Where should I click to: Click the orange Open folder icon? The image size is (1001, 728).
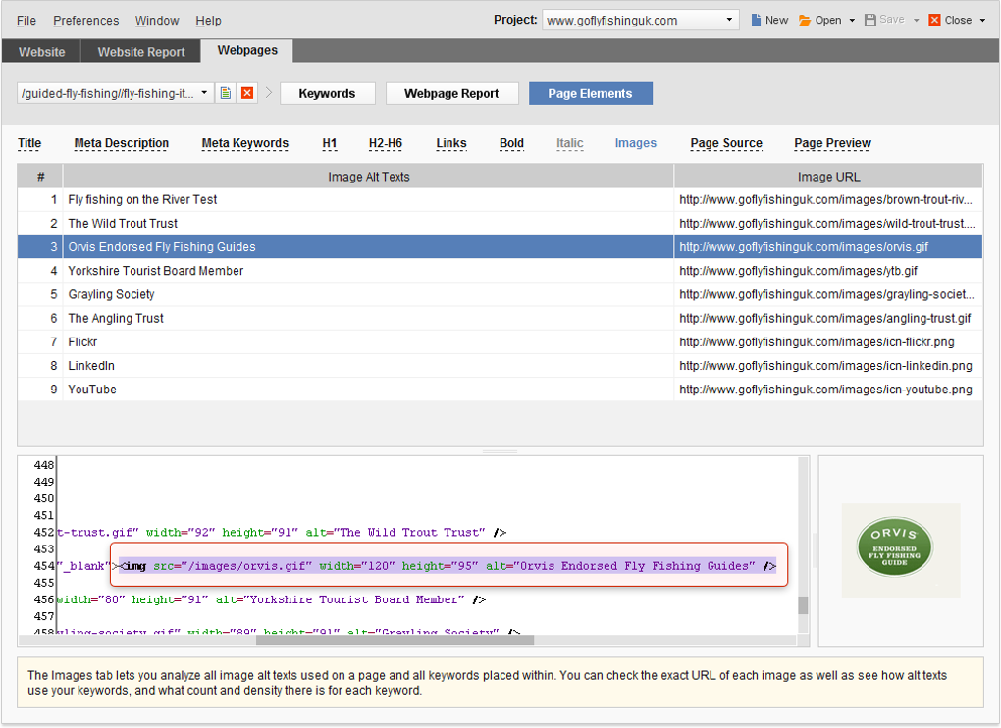point(804,18)
